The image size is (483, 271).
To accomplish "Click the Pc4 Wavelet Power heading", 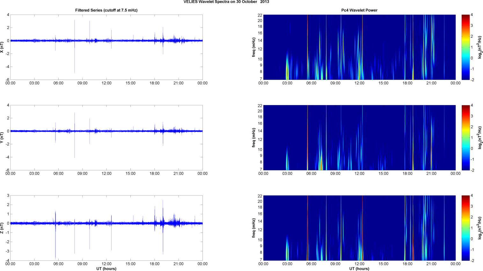I will 359,10.
